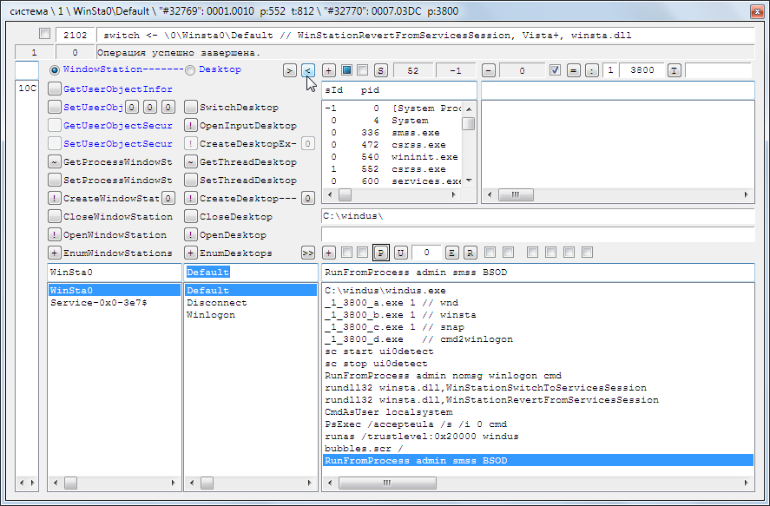
Task: Click the 'T' button next to 3800
Action: (674, 70)
